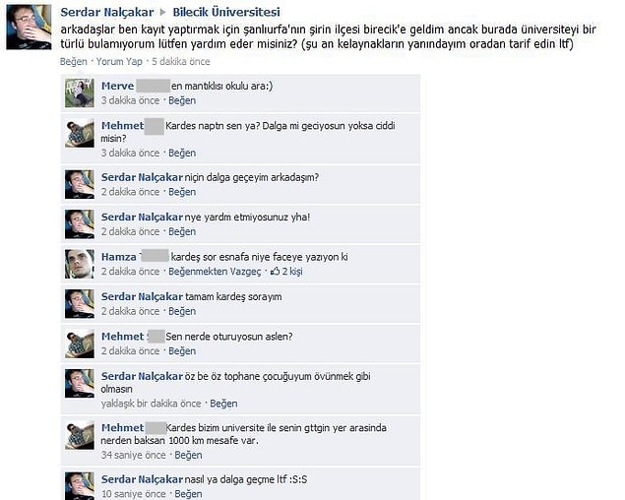Click Hamza's name in the comments
This screenshot has height=500, width=625.
coord(119,257)
